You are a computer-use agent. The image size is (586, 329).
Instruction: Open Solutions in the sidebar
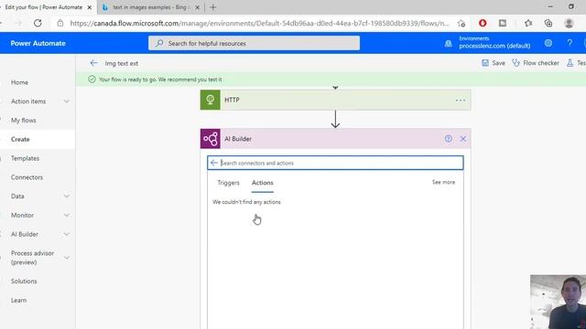point(24,281)
